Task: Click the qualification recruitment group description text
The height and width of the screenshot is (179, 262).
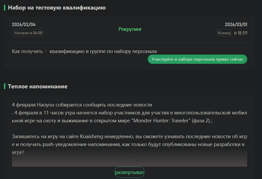Action: (x=103, y=51)
